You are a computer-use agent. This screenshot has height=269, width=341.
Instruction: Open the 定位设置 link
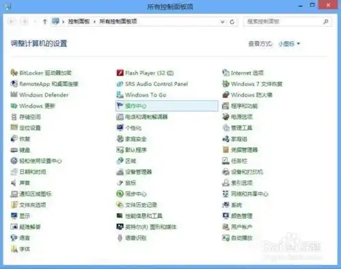[30, 128]
